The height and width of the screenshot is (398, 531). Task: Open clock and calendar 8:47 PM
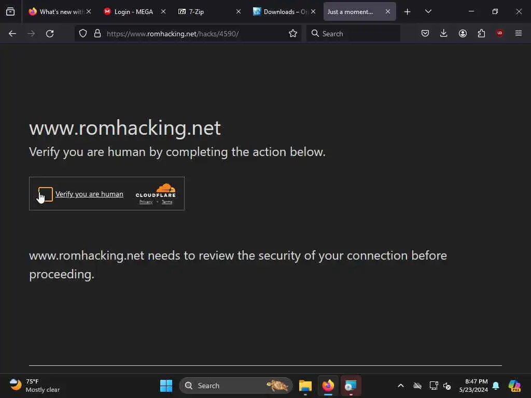473,386
